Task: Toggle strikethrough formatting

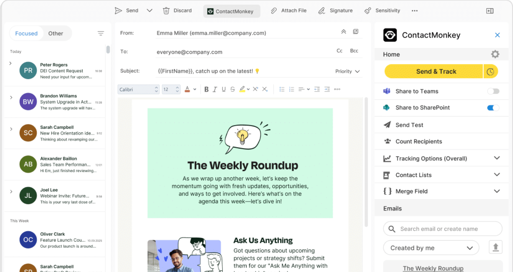Action: click(232, 89)
